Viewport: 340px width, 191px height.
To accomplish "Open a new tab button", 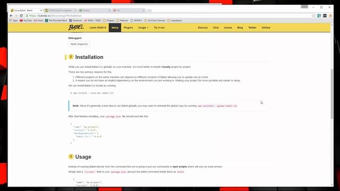I will point(149,11).
